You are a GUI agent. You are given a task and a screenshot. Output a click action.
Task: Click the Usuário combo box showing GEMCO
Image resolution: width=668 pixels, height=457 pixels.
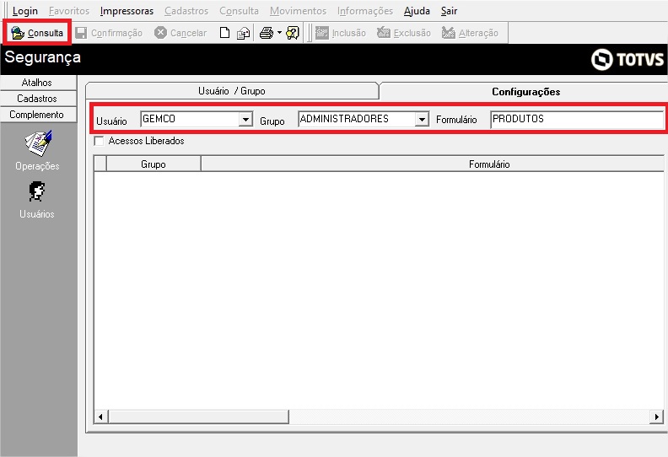click(x=197, y=119)
